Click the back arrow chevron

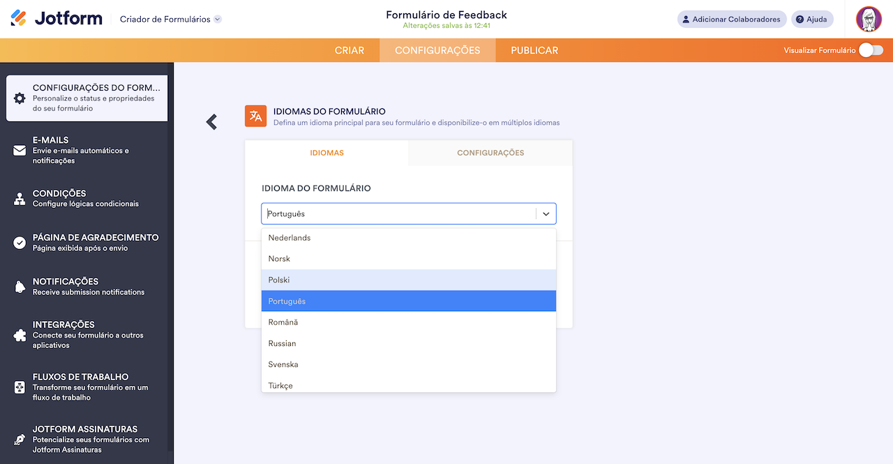[x=211, y=122]
